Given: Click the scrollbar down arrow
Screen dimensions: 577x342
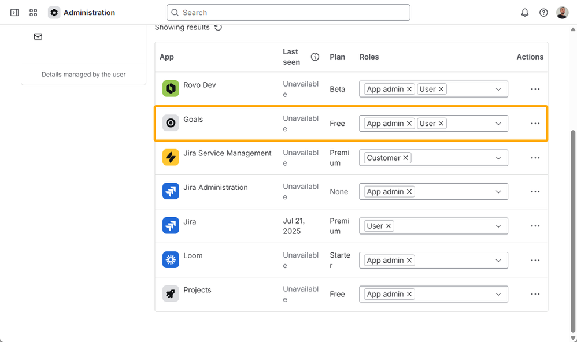Looking at the screenshot, I should [x=572, y=338].
